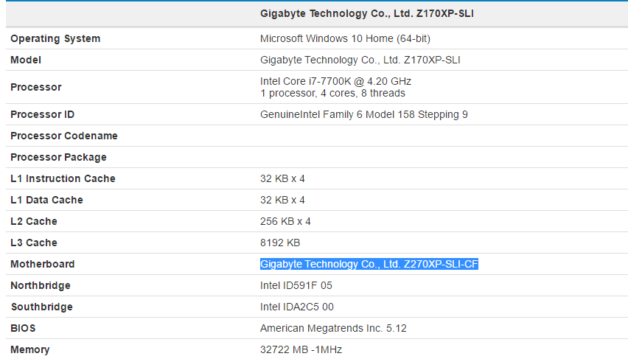Click the L3 Cache value 8192 KB
This screenshot has width=628, height=359.
(280, 243)
